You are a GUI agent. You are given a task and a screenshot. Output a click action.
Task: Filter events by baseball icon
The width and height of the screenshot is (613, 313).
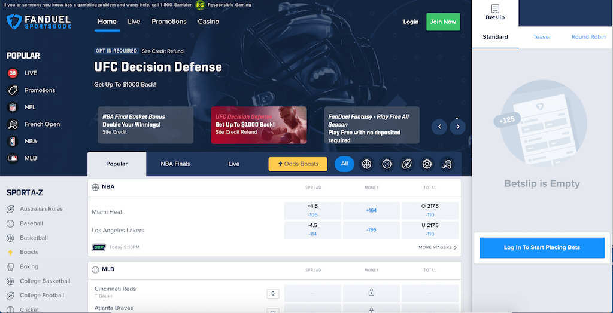tap(387, 164)
